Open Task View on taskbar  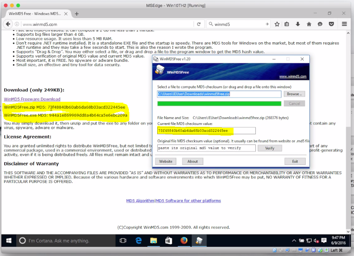coord(123,241)
